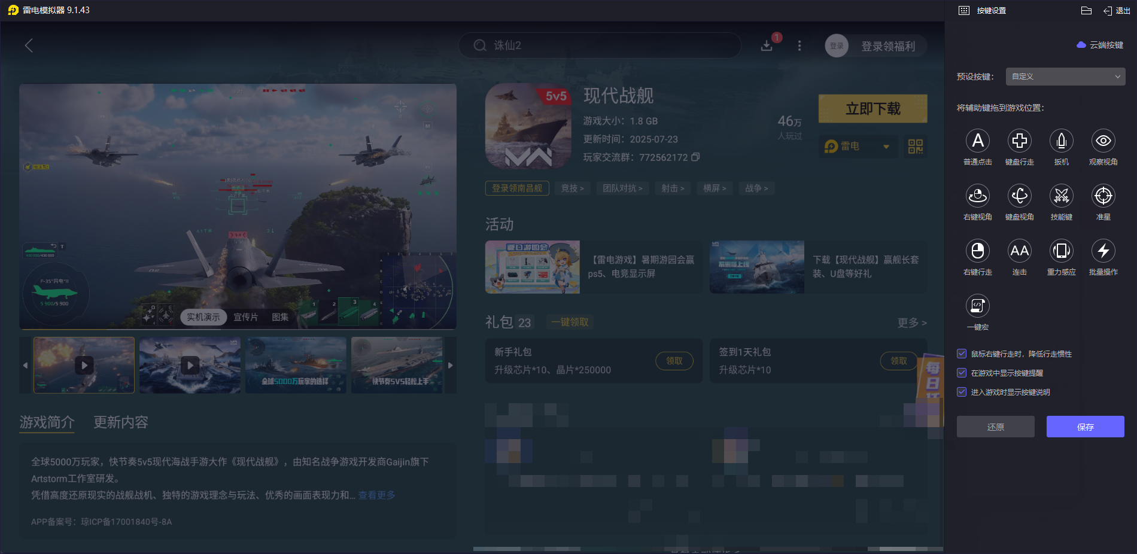The width and height of the screenshot is (1137, 554).
Task: Select the 准星 crosshair icon
Action: click(x=1103, y=196)
